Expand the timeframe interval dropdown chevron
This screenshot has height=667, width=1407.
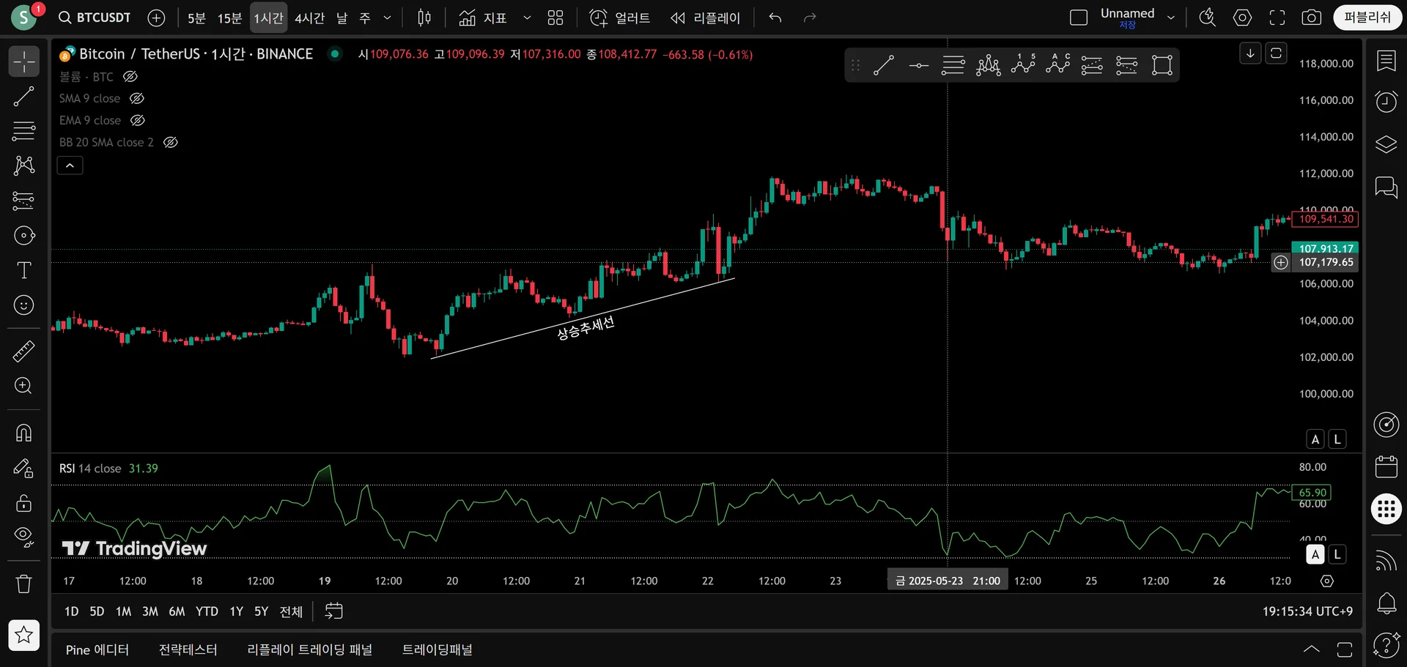point(387,18)
